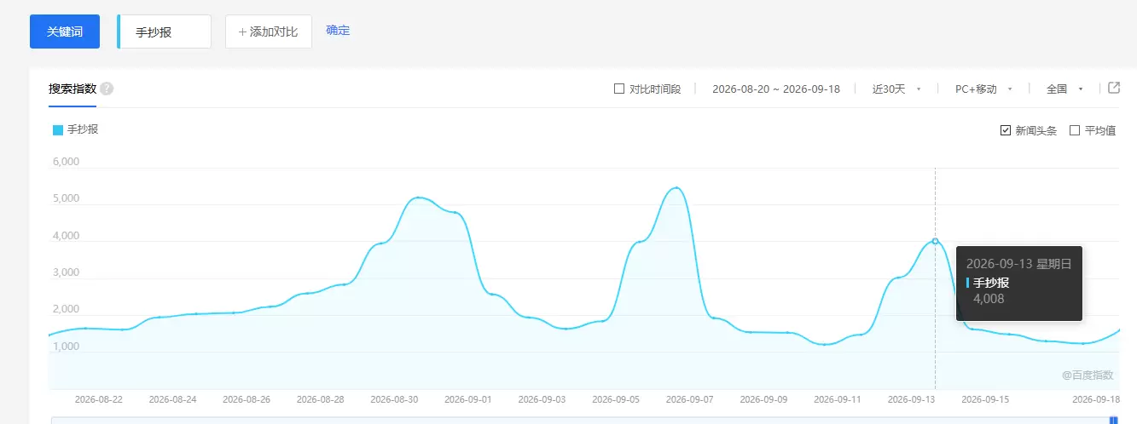Click the 搜索指数 help question-mark icon

pyautogui.click(x=107, y=89)
